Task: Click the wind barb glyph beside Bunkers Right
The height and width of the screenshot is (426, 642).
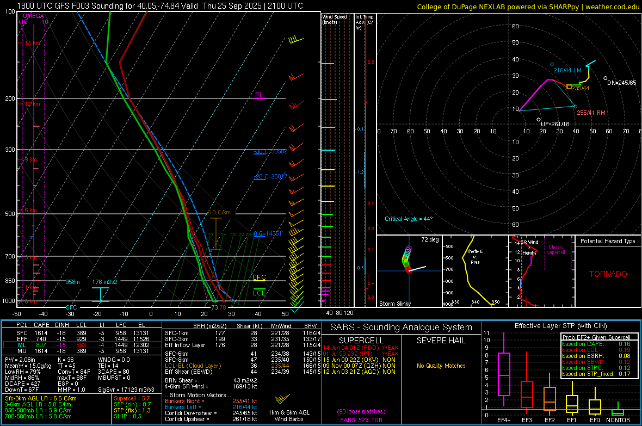Action: coord(282,399)
